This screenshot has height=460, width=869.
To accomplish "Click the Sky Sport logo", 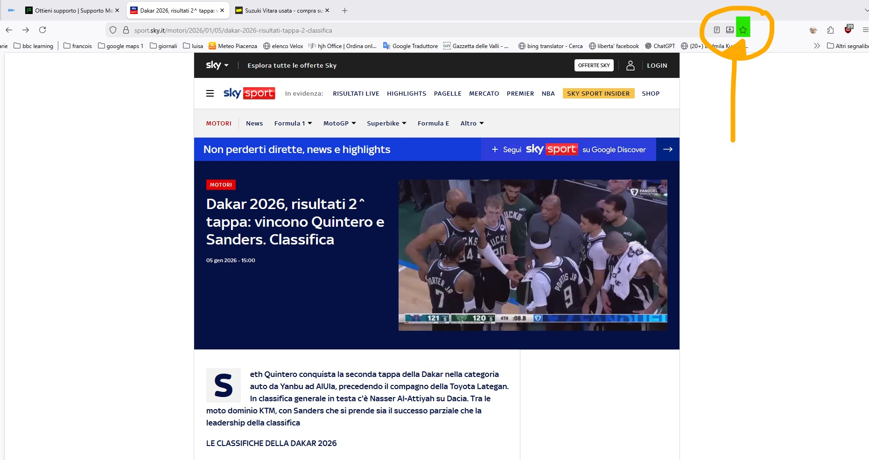I will (x=249, y=93).
